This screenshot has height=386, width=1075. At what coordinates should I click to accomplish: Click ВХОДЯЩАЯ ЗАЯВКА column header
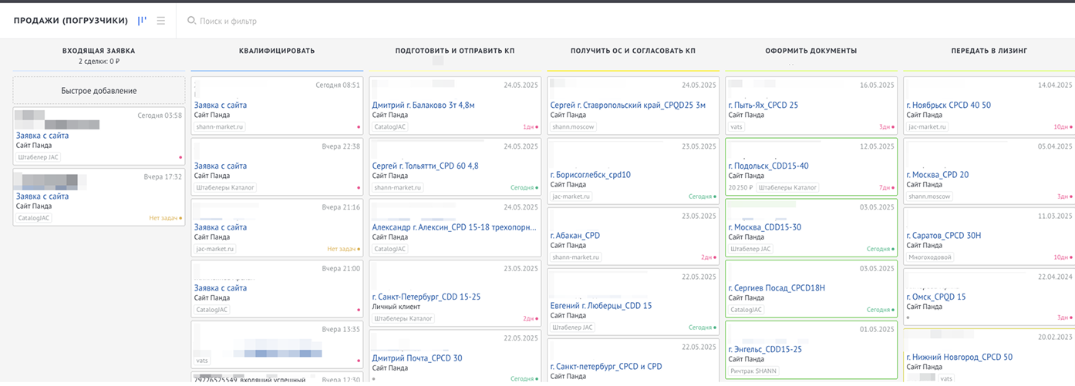pyautogui.click(x=99, y=51)
